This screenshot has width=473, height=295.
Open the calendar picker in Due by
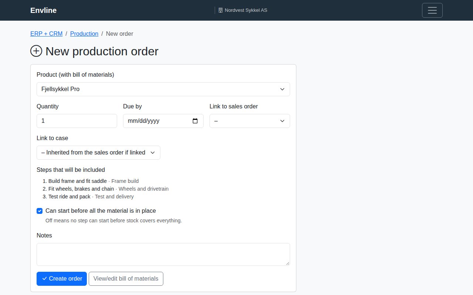pos(195,121)
